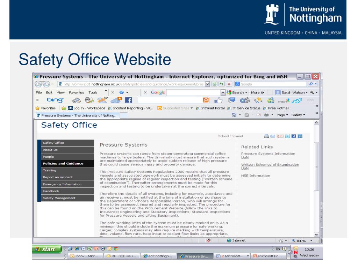
Task: Click the video film icon in Bing toolbar
Action: (x=245, y=100)
